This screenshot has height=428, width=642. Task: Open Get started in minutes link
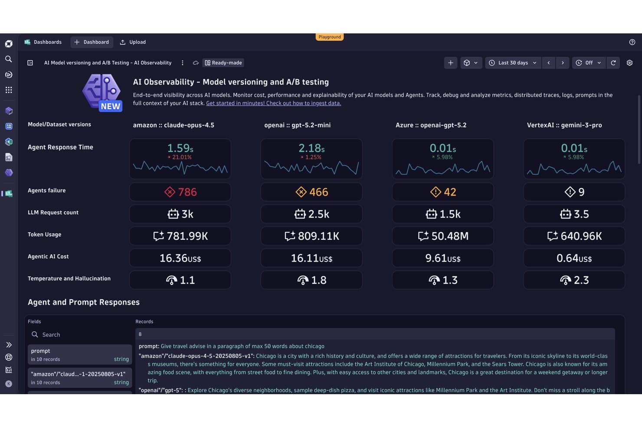273,103
